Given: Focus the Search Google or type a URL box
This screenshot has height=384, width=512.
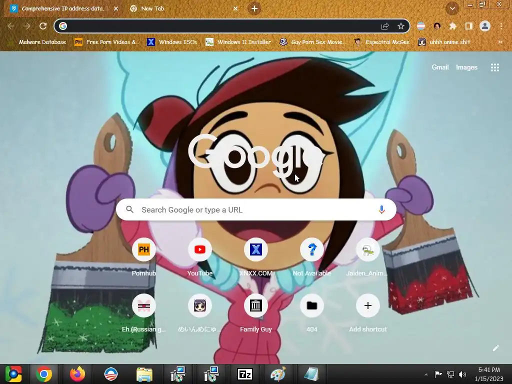Looking at the screenshot, I should click(x=256, y=209).
